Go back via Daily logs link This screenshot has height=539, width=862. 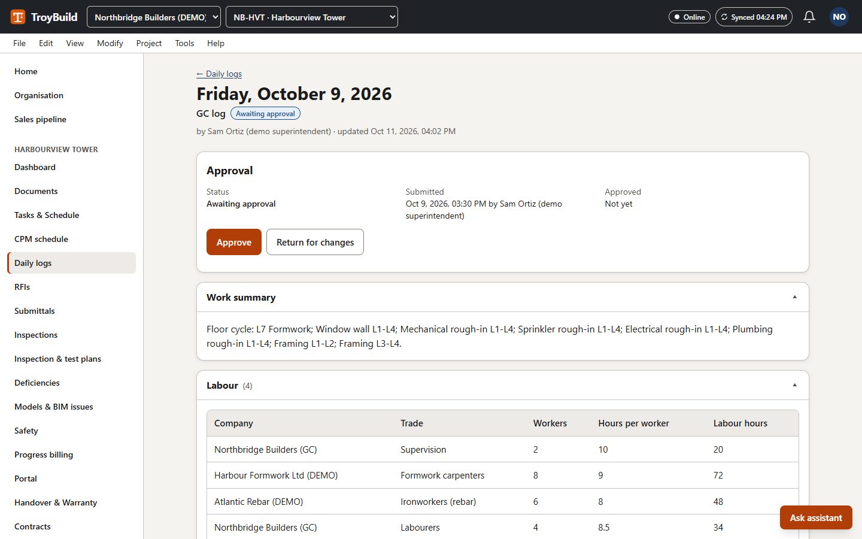click(219, 74)
